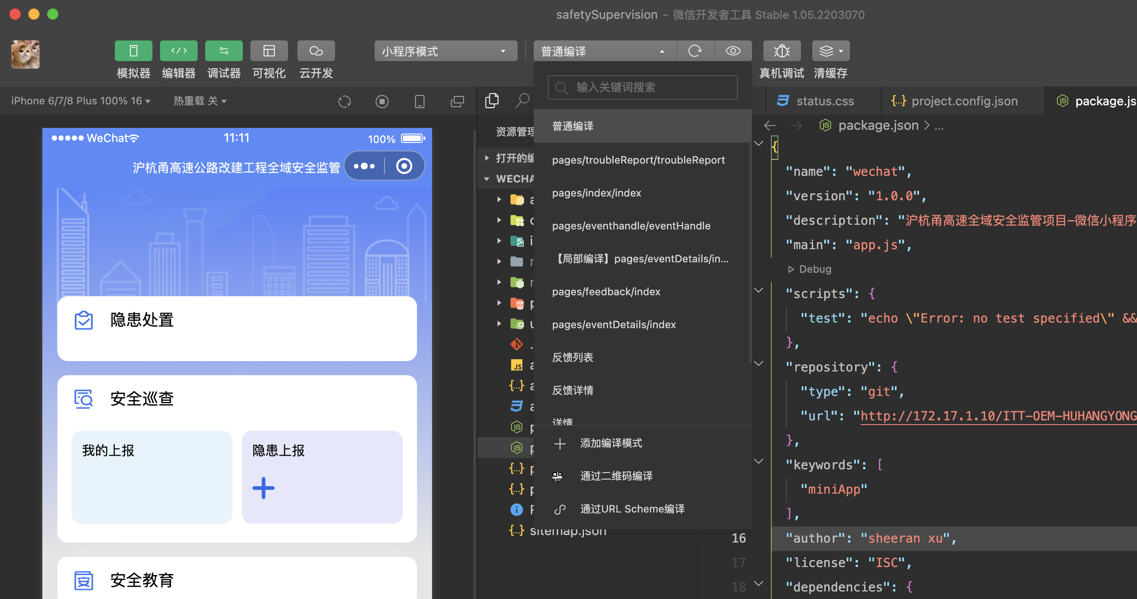This screenshot has width=1137, height=599.
Task: Open cloud development (云开发) icon
Action: pyautogui.click(x=316, y=51)
